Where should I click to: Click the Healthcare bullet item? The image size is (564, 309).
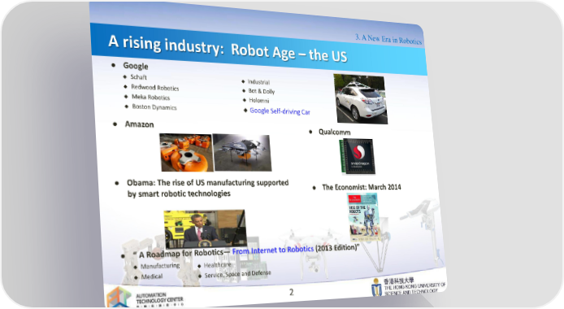click(x=217, y=265)
